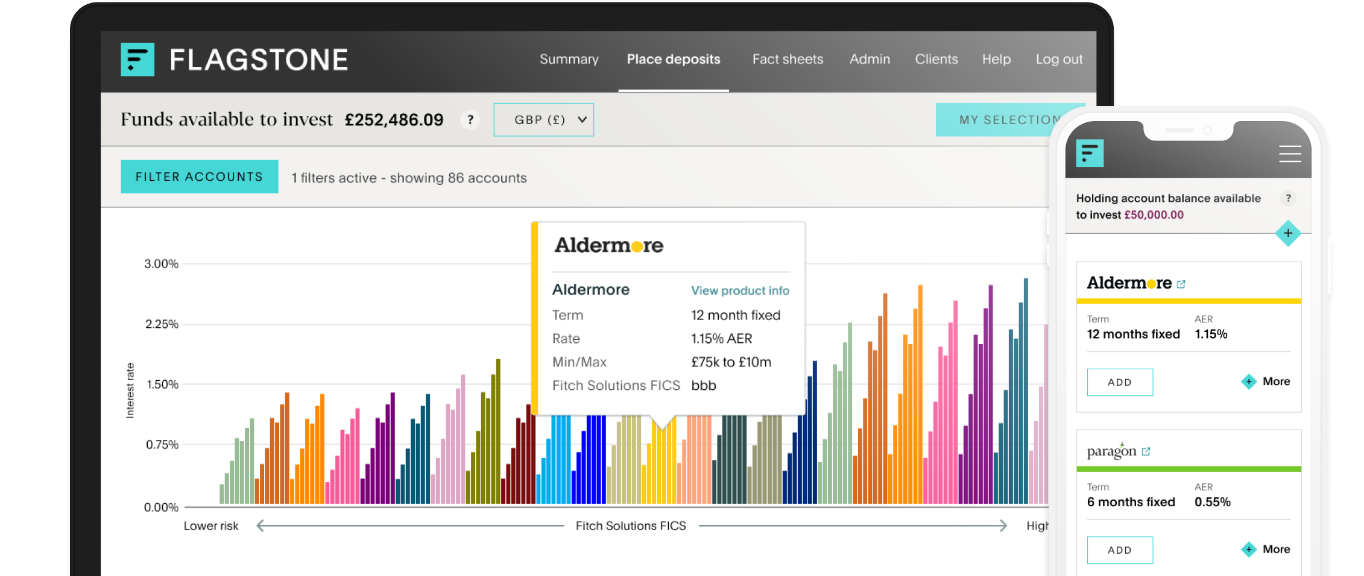
Task: Tap the Flagstone logo on the phone
Action: click(1090, 153)
